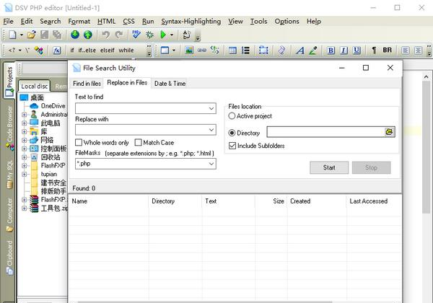The width and height of the screenshot is (433, 303).
Task: Uncheck Include Subfolders checkbox
Action: [x=232, y=146]
